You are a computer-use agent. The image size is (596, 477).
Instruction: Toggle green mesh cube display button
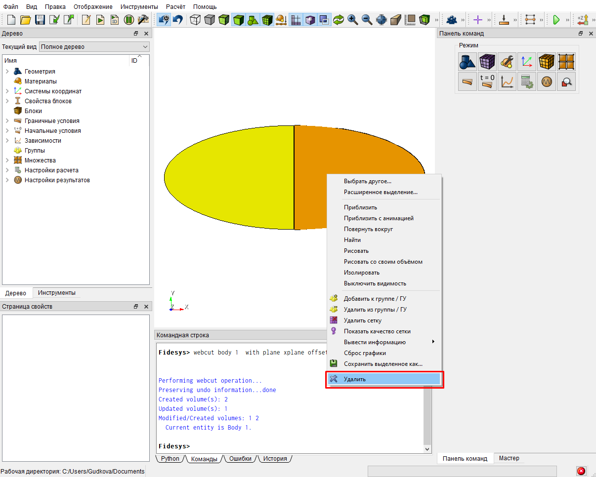pos(267,20)
